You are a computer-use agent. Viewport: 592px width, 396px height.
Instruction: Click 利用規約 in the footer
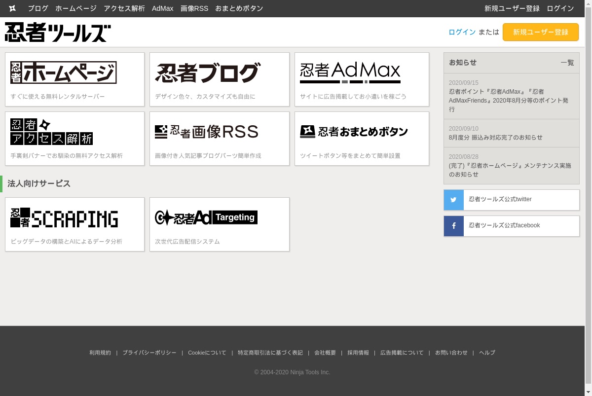100,353
